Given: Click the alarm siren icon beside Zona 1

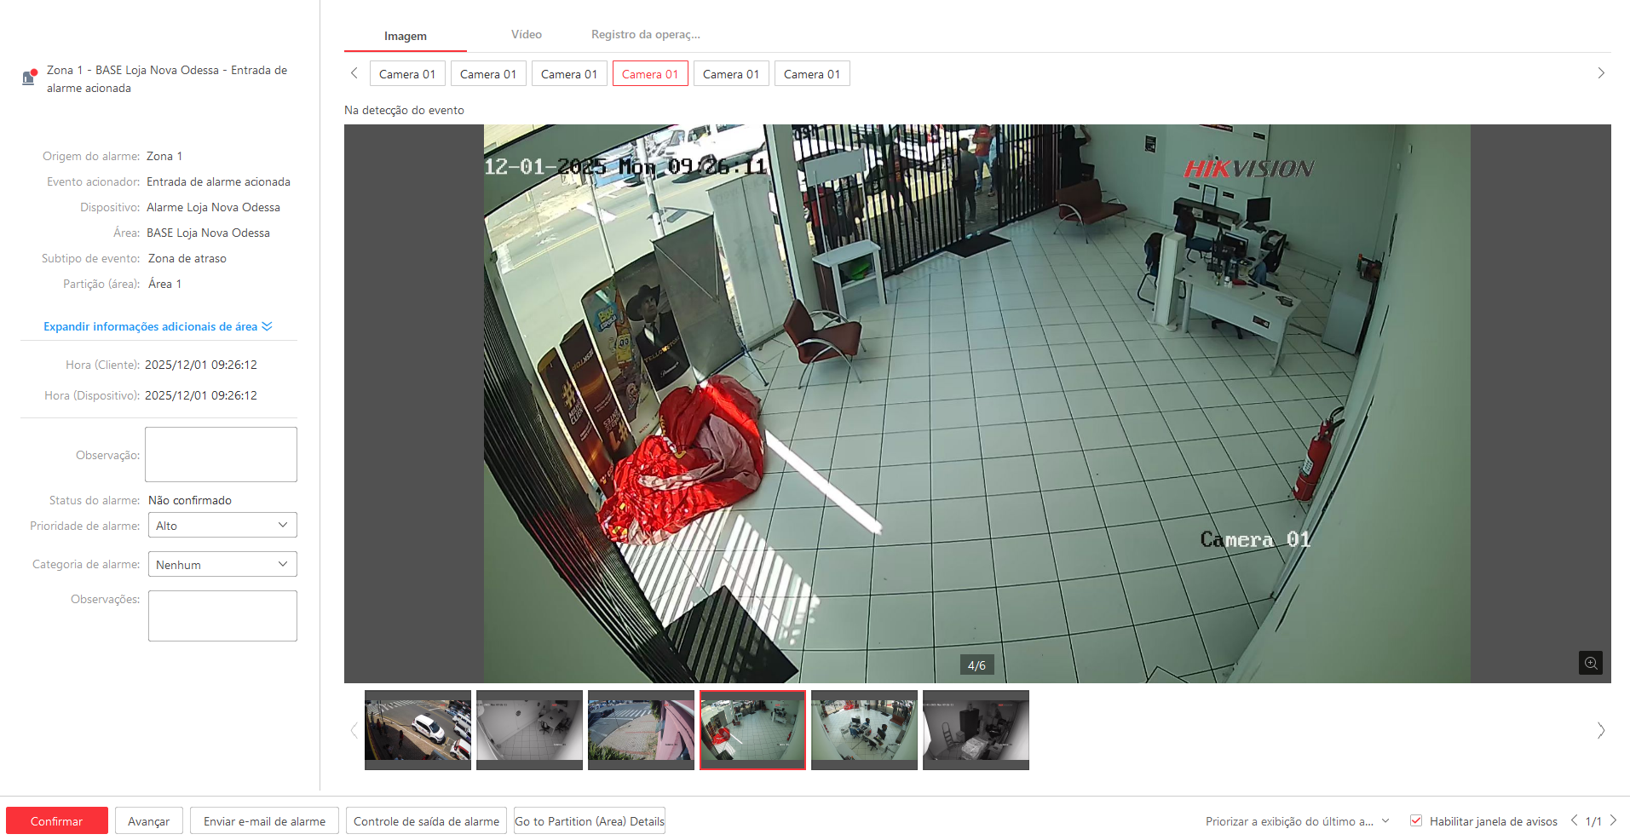Looking at the screenshot, I should point(29,78).
